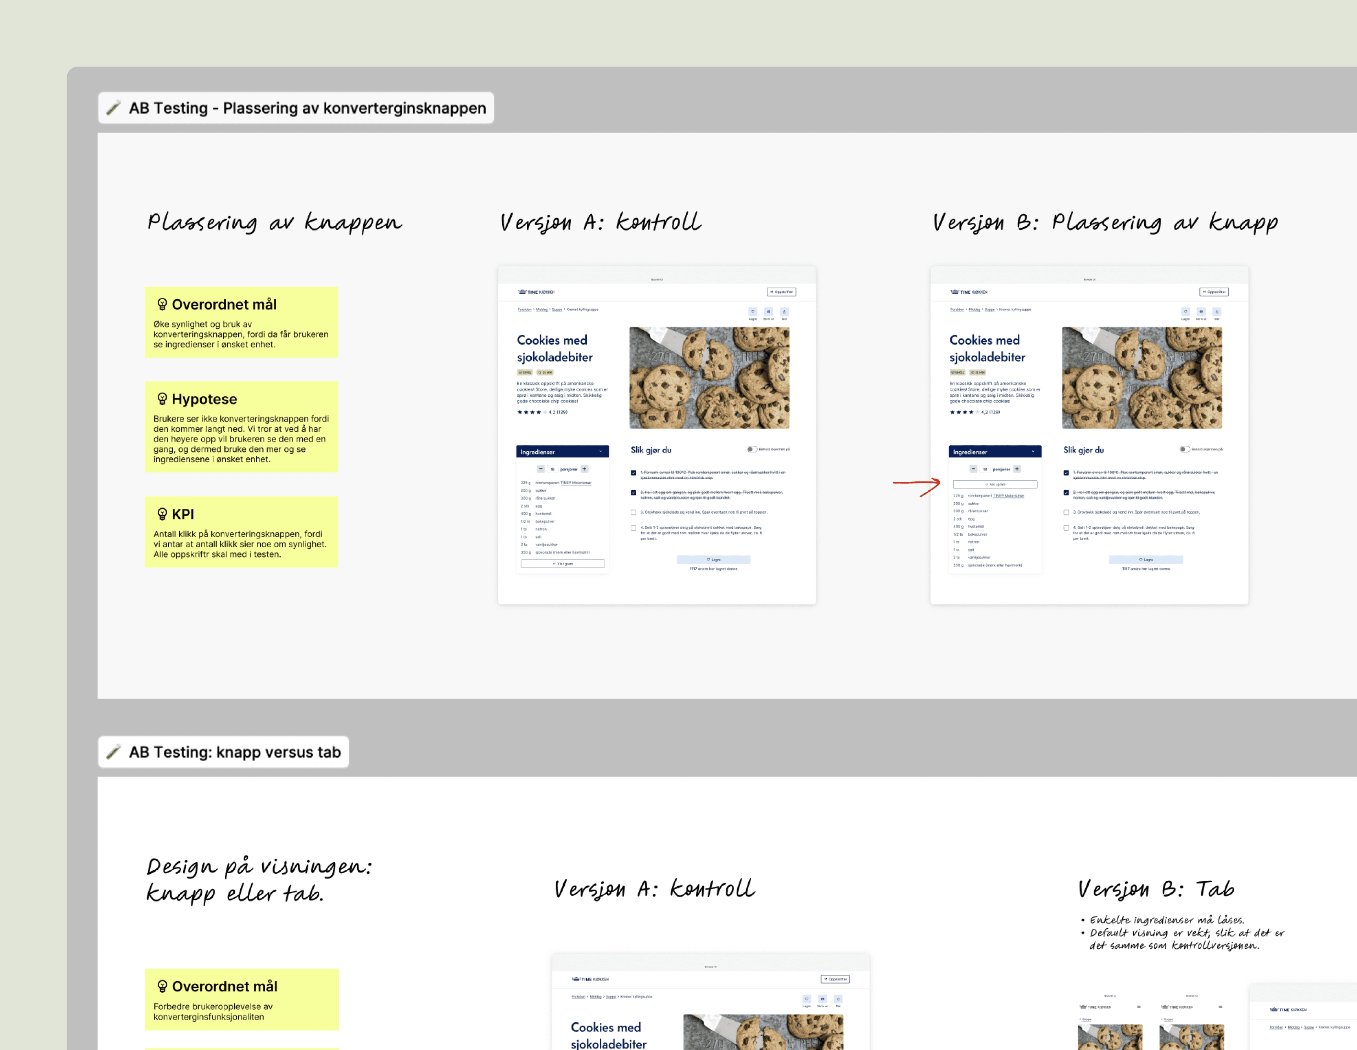Click Forsiden breadcrumb in placement Version A
Screen dimensions: 1357x1050
point(524,309)
